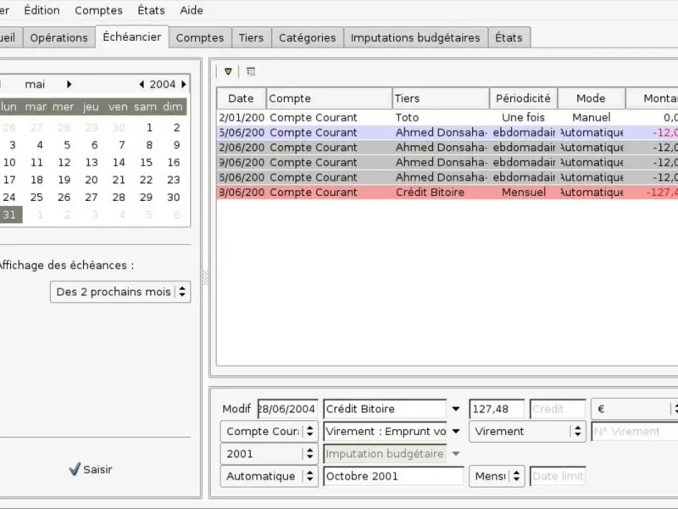Click the pane divider grip handle

coord(205,277)
